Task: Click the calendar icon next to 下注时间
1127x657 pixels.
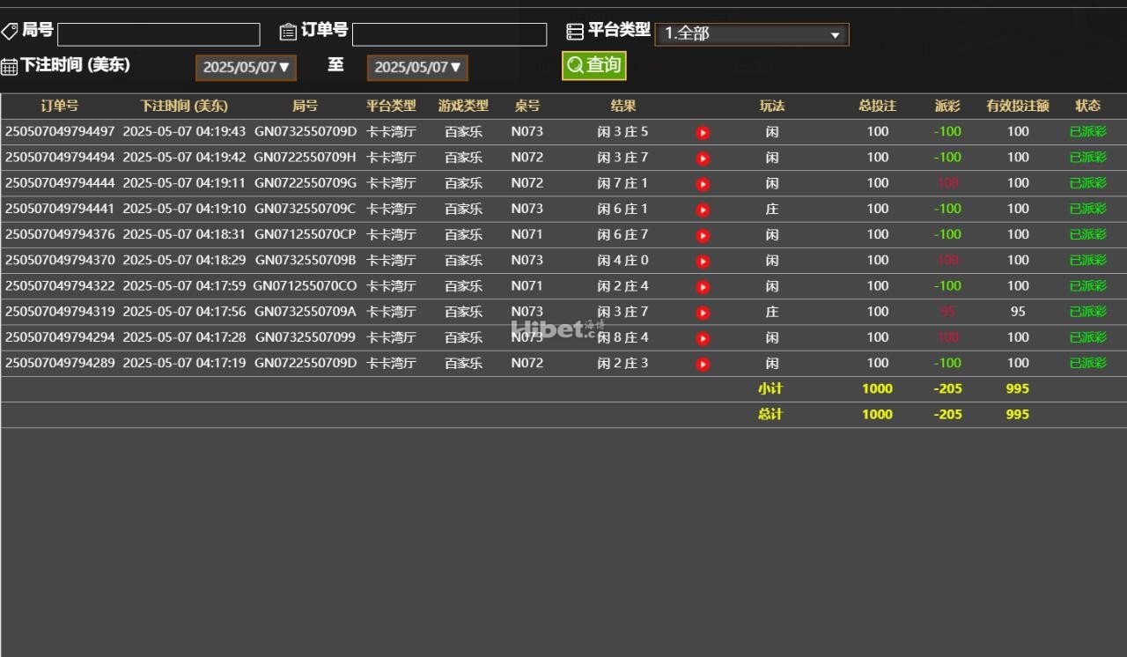Action: (x=10, y=66)
